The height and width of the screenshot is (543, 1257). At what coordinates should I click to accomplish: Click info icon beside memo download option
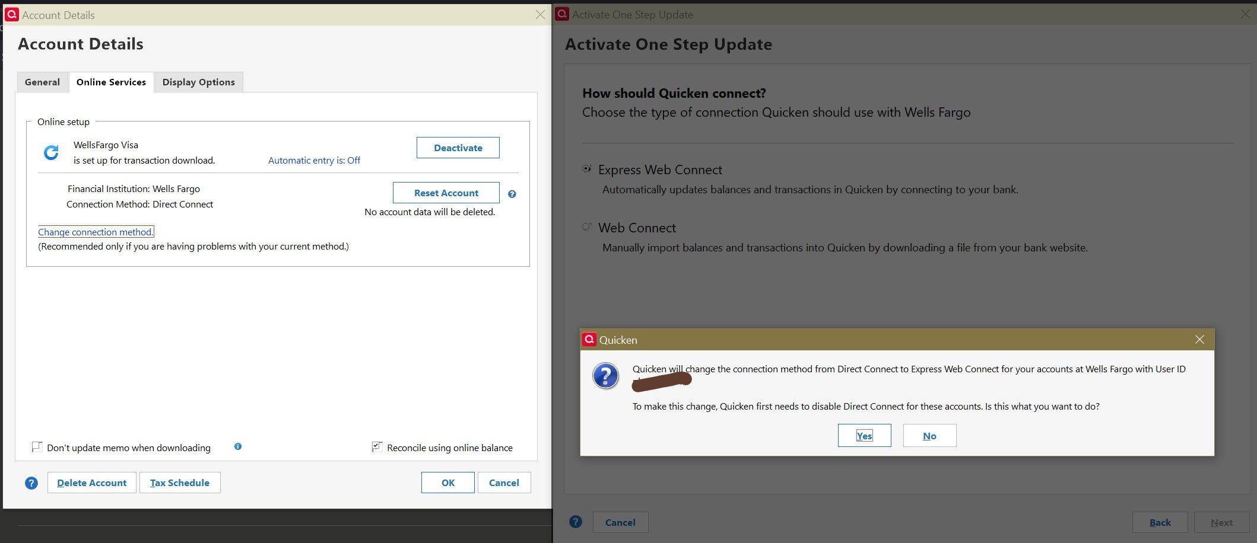tap(238, 446)
